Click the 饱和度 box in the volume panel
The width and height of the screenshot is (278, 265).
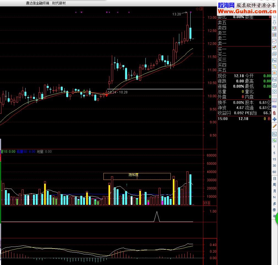pyautogui.click(x=137, y=176)
